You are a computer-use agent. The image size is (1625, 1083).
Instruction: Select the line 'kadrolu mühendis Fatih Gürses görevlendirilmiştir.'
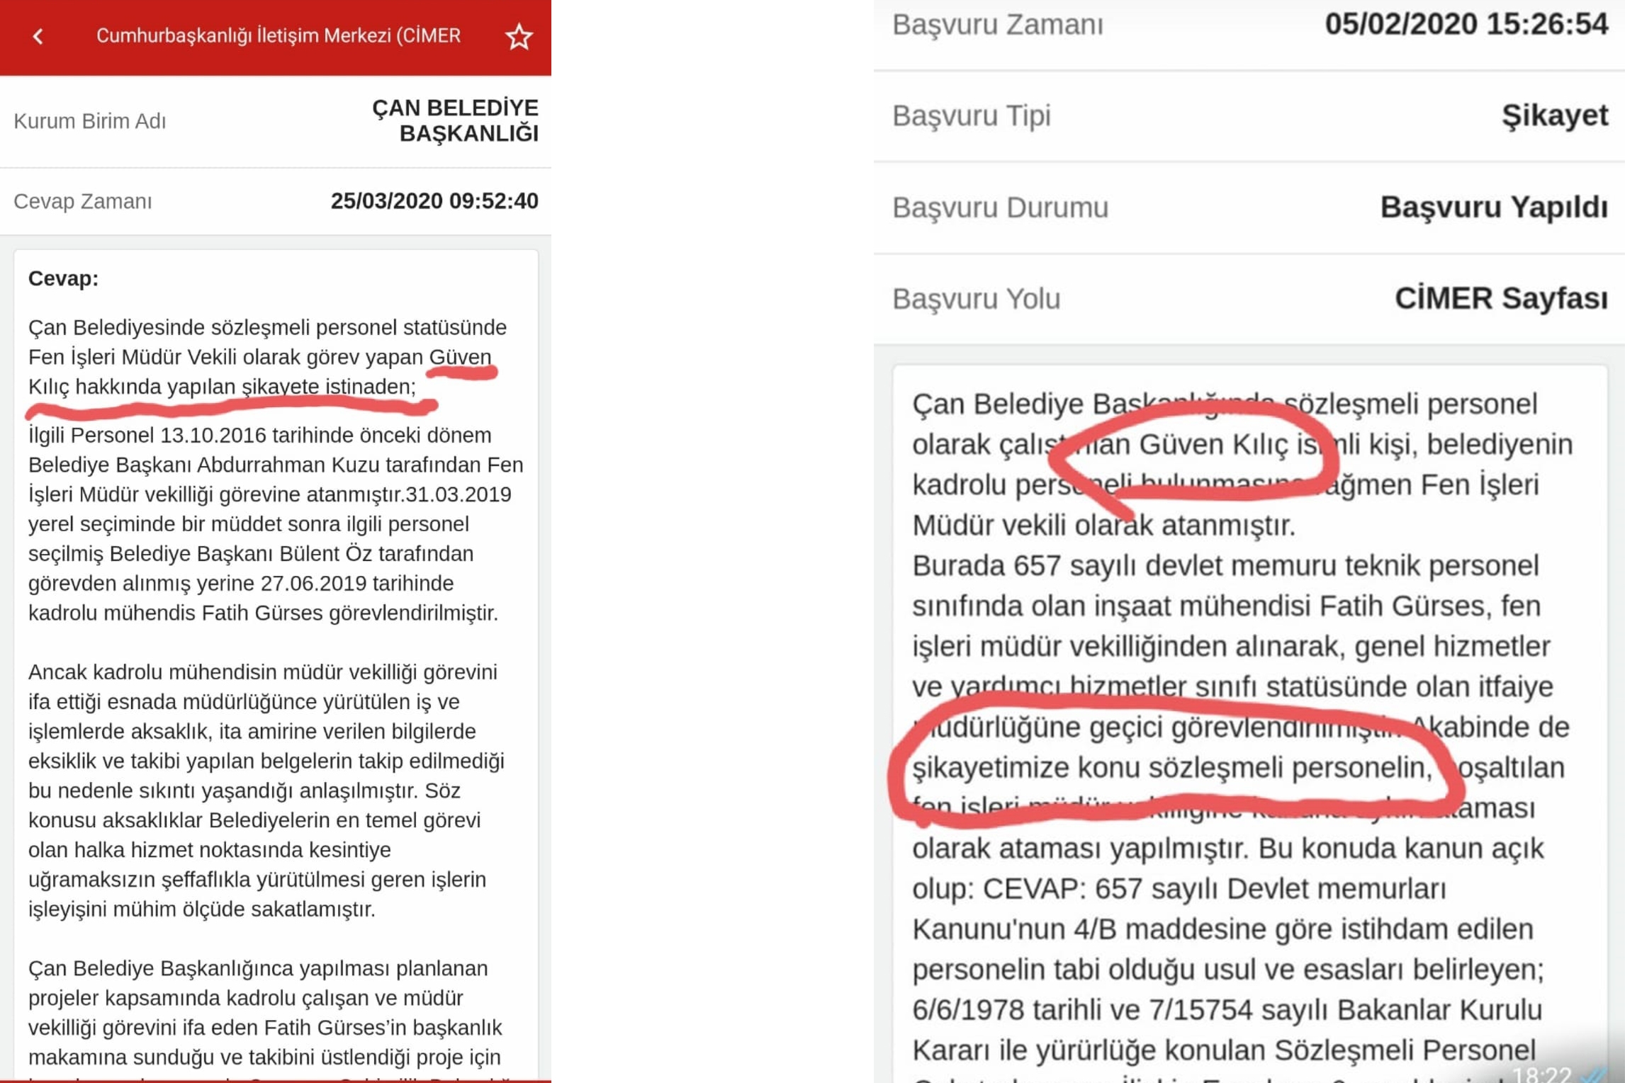pyautogui.click(x=263, y=613)
